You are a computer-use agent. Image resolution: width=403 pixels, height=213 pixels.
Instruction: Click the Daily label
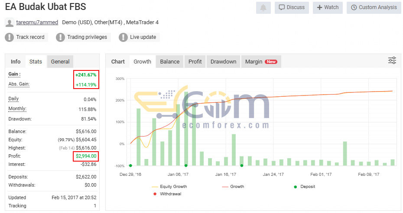(x=13, y=99)
